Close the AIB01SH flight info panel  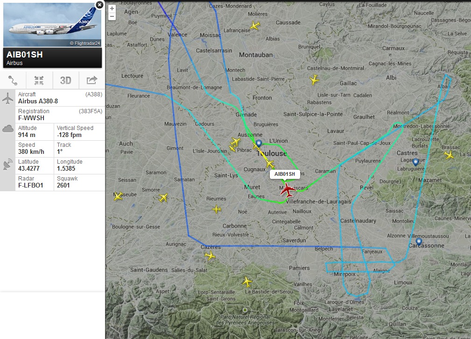click(x=99, y=5)
